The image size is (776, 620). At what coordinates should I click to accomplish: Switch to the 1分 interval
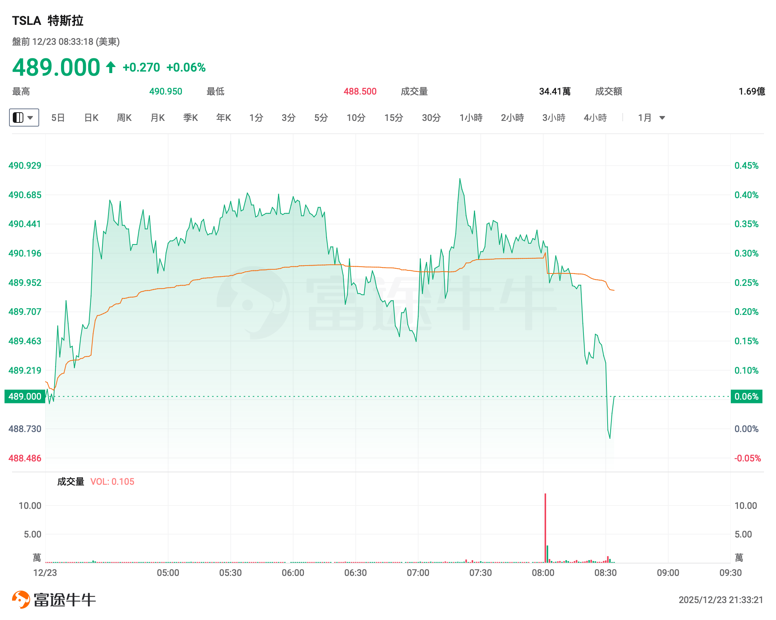coord(256,118)
